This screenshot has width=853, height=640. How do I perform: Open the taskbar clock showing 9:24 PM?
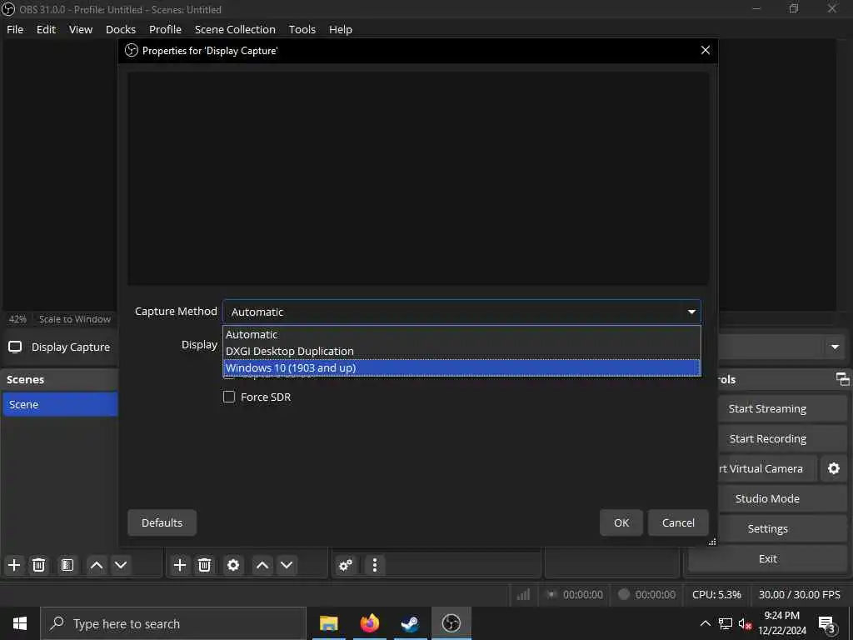click(x=782, y=623)
